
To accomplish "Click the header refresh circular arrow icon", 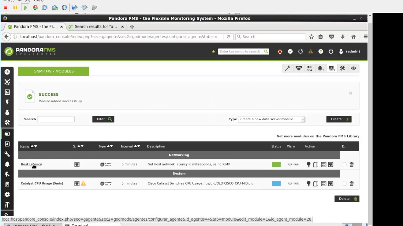I will pos(300,51).
